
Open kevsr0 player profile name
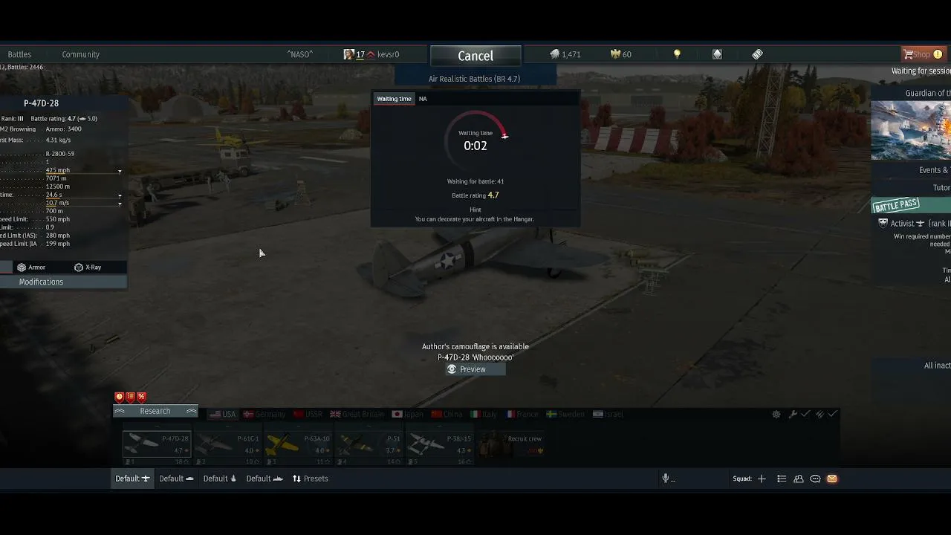tap(388, 54)
